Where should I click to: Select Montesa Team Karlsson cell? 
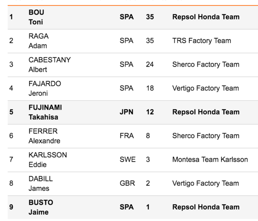(x=210, y=160)
